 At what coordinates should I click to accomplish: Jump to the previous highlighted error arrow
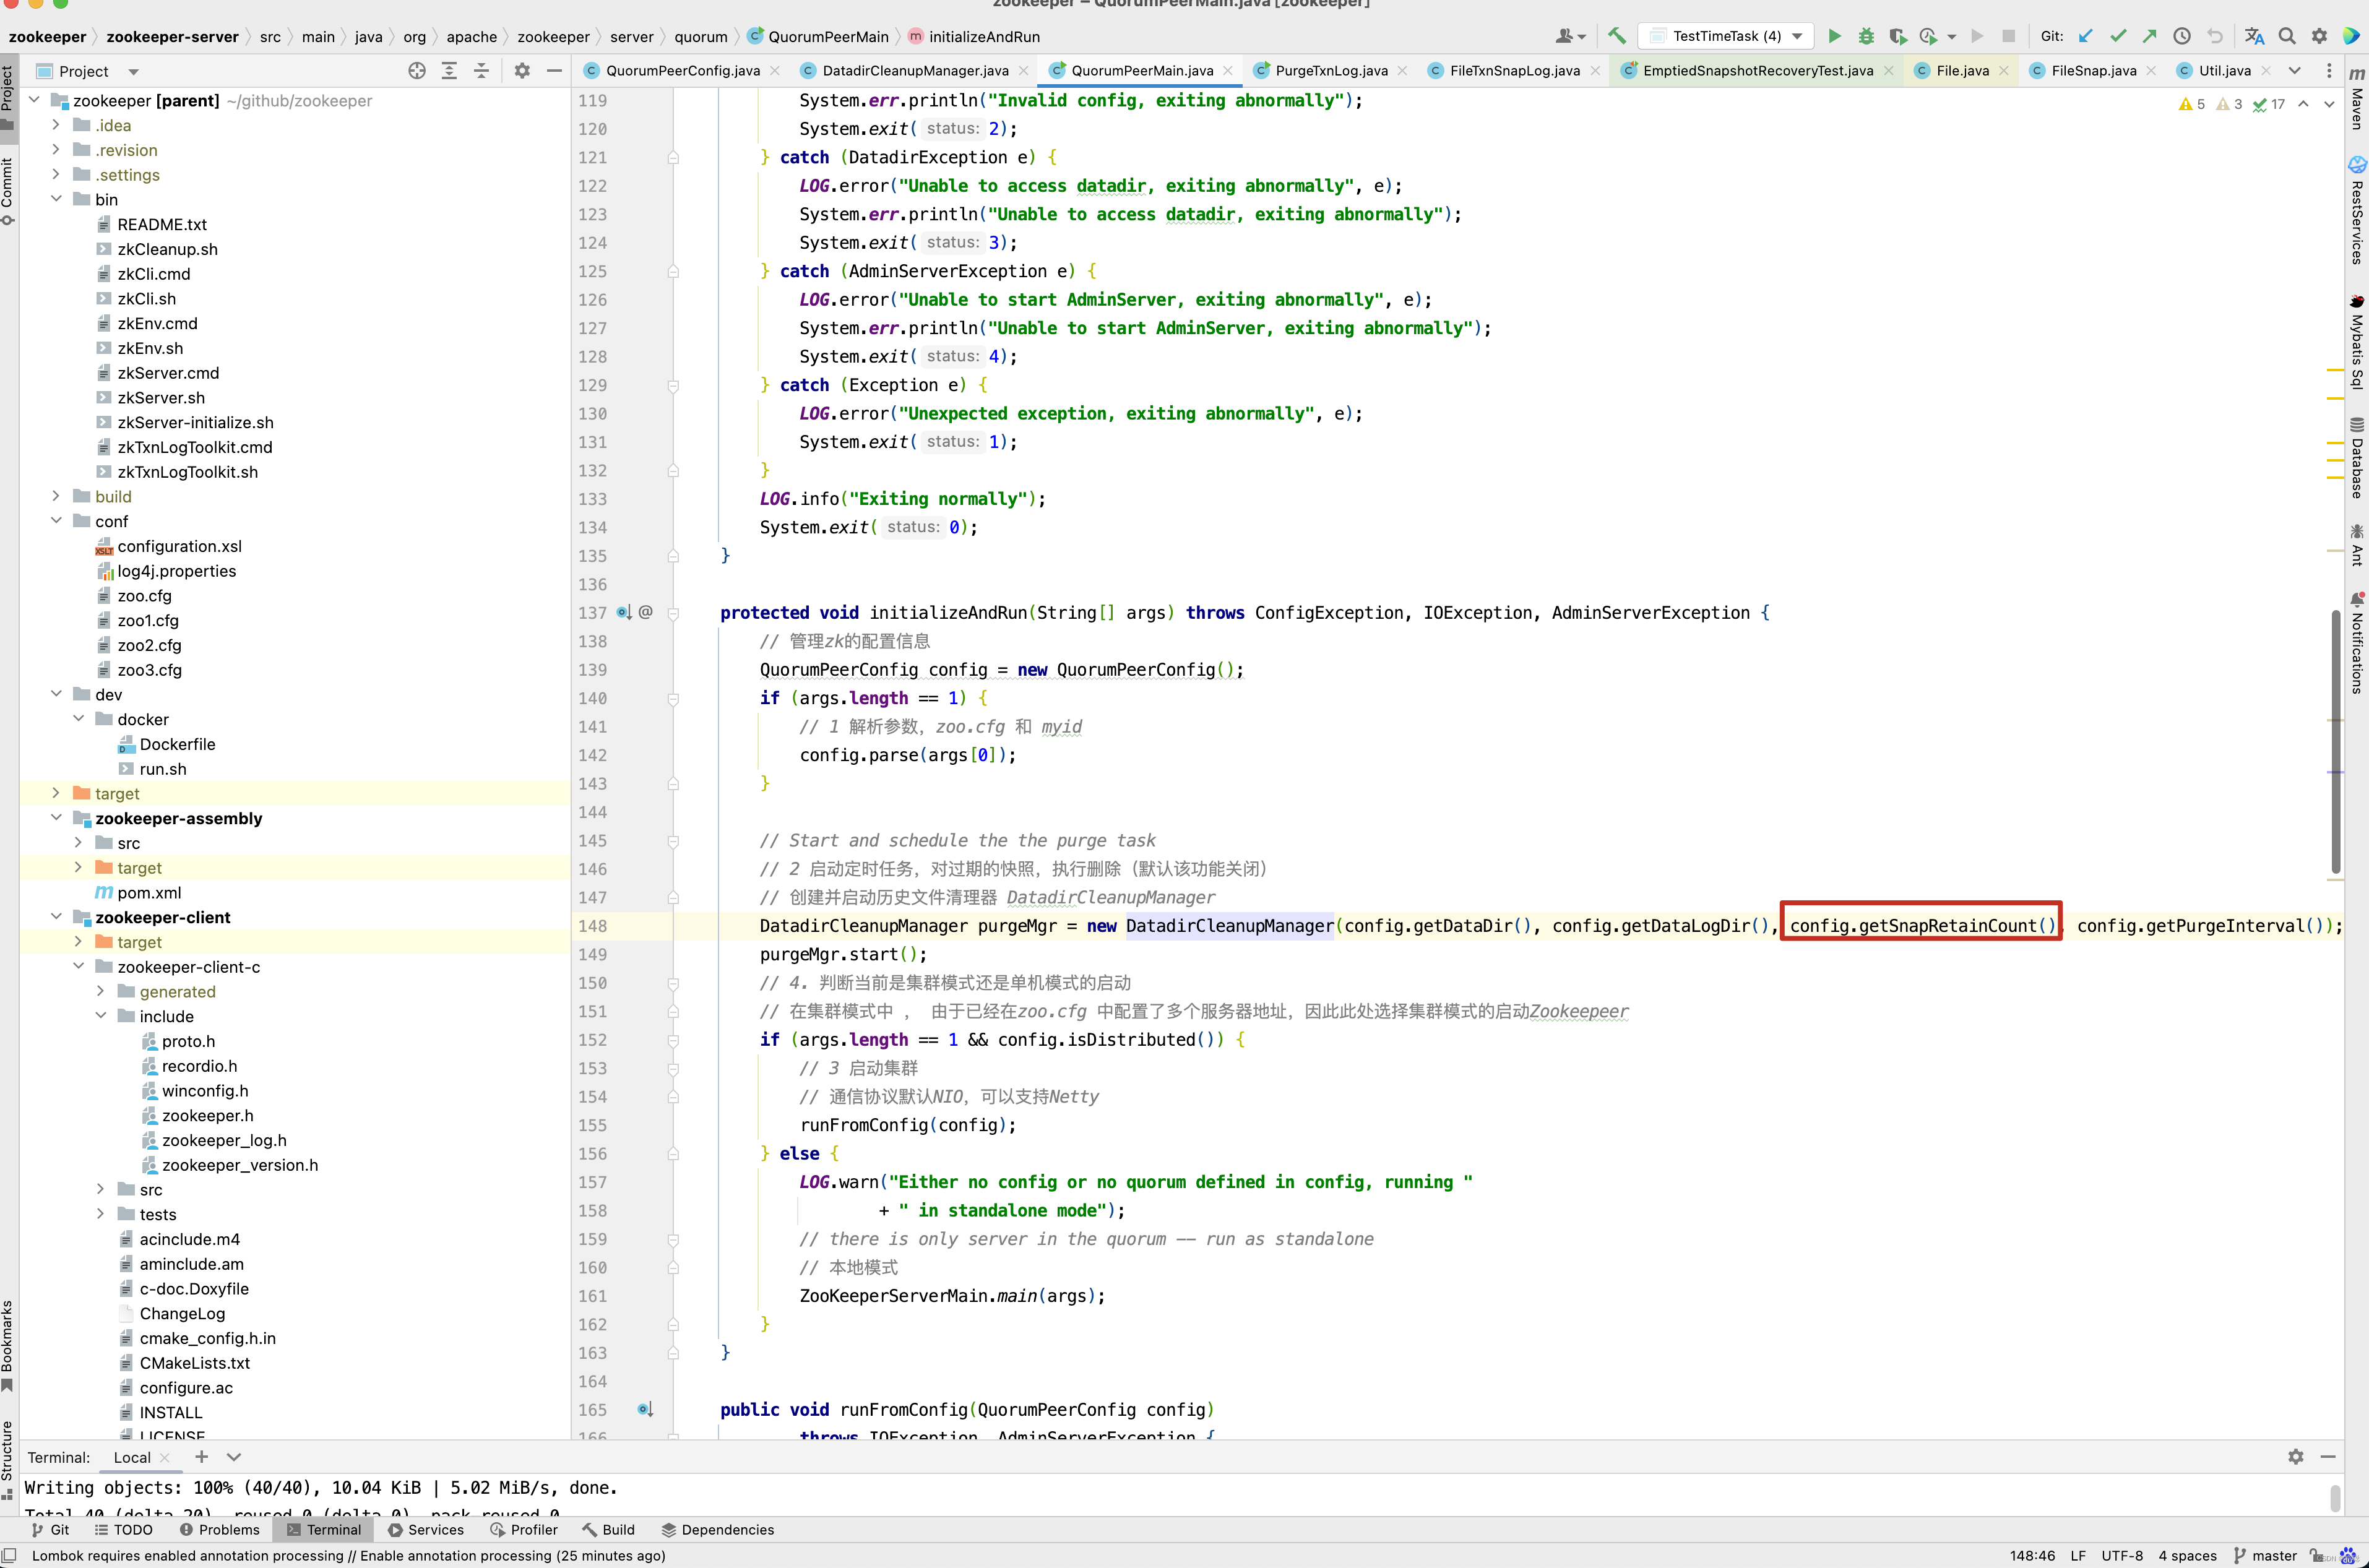click(2303, 104)
